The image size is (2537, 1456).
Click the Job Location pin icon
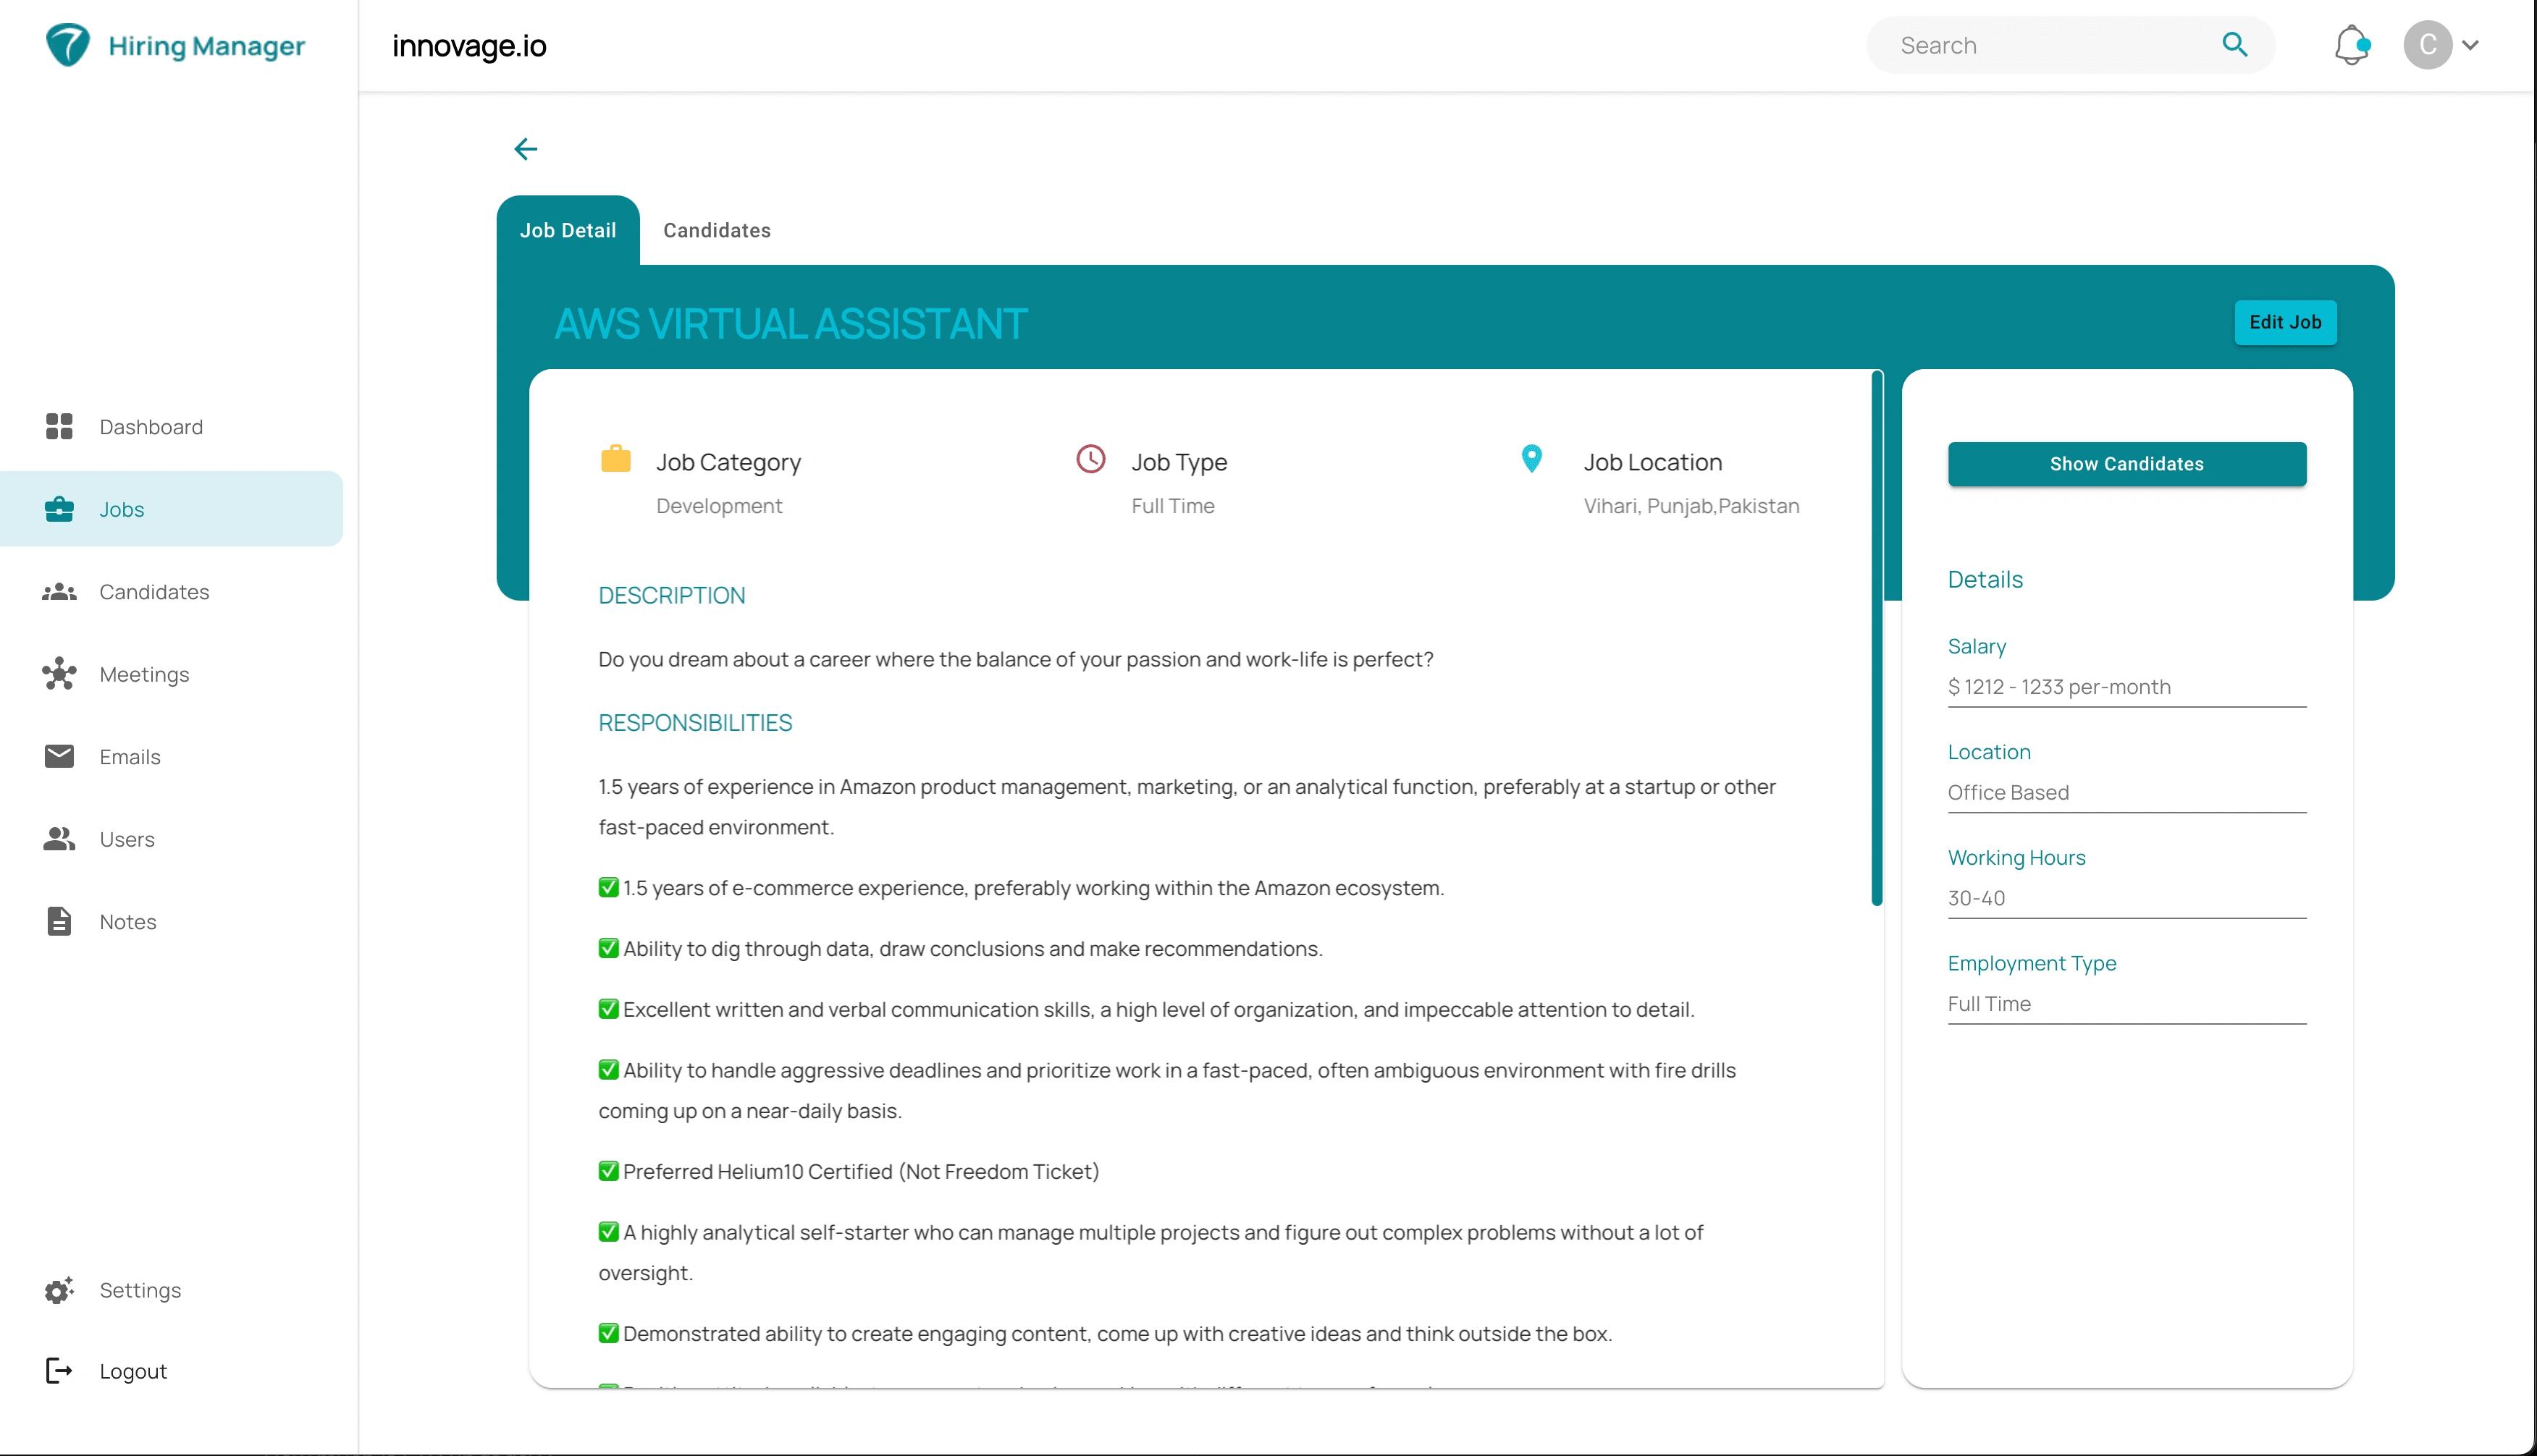tap(1531, 458)
